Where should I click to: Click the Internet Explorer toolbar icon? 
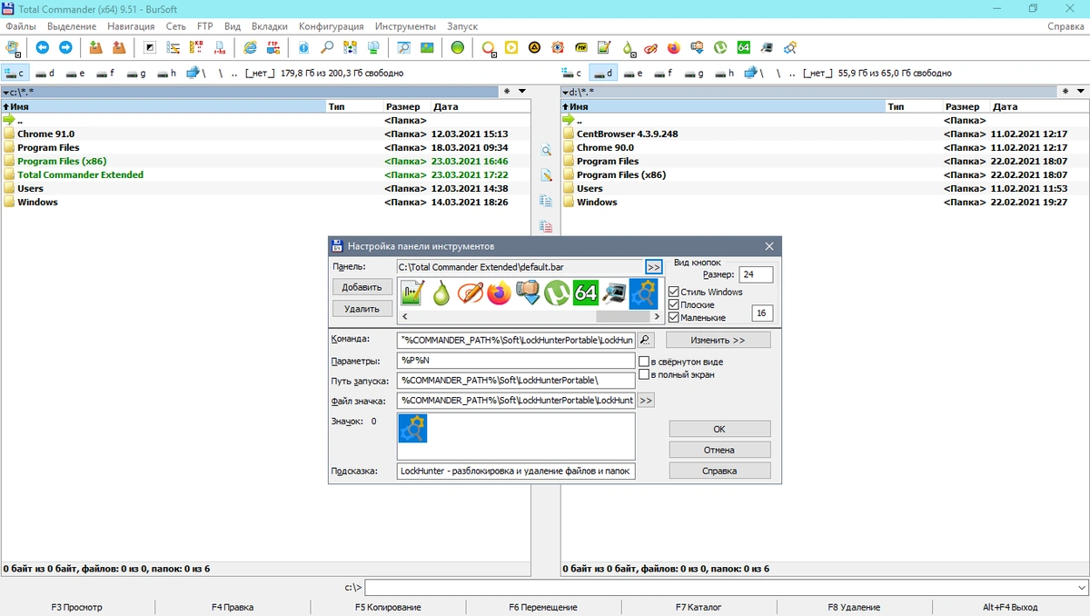coord(251,47)
